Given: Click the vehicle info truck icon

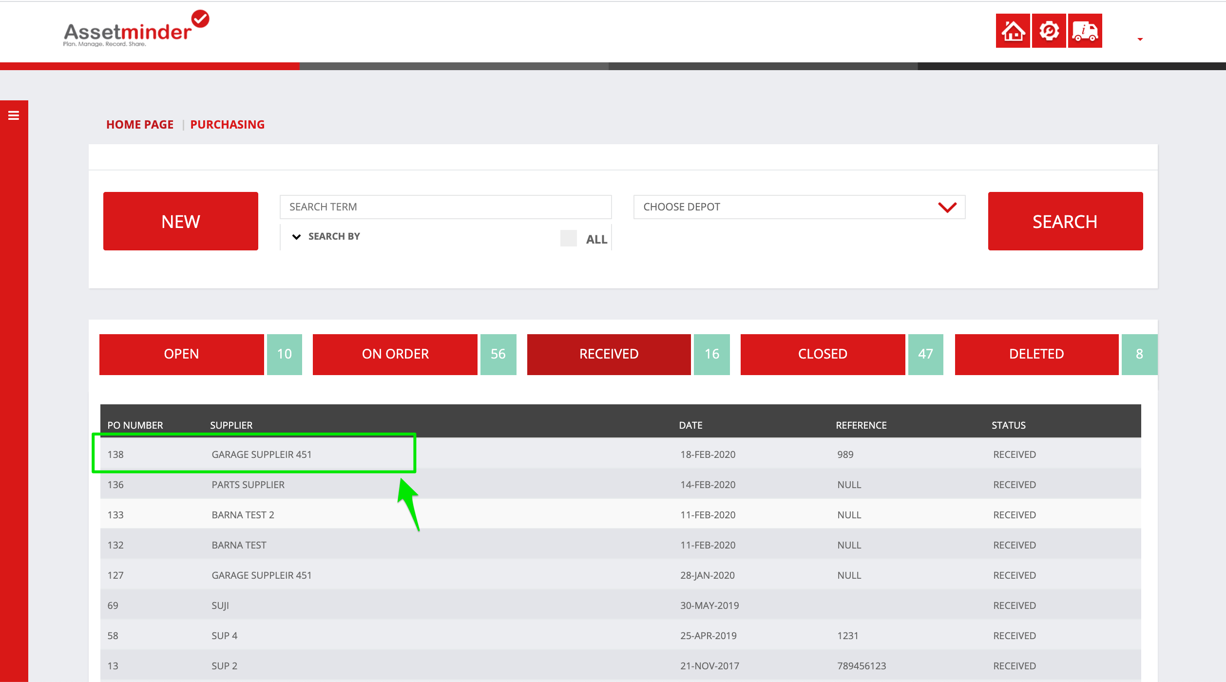Looking at the screenshot, I should coord(1085,31).
